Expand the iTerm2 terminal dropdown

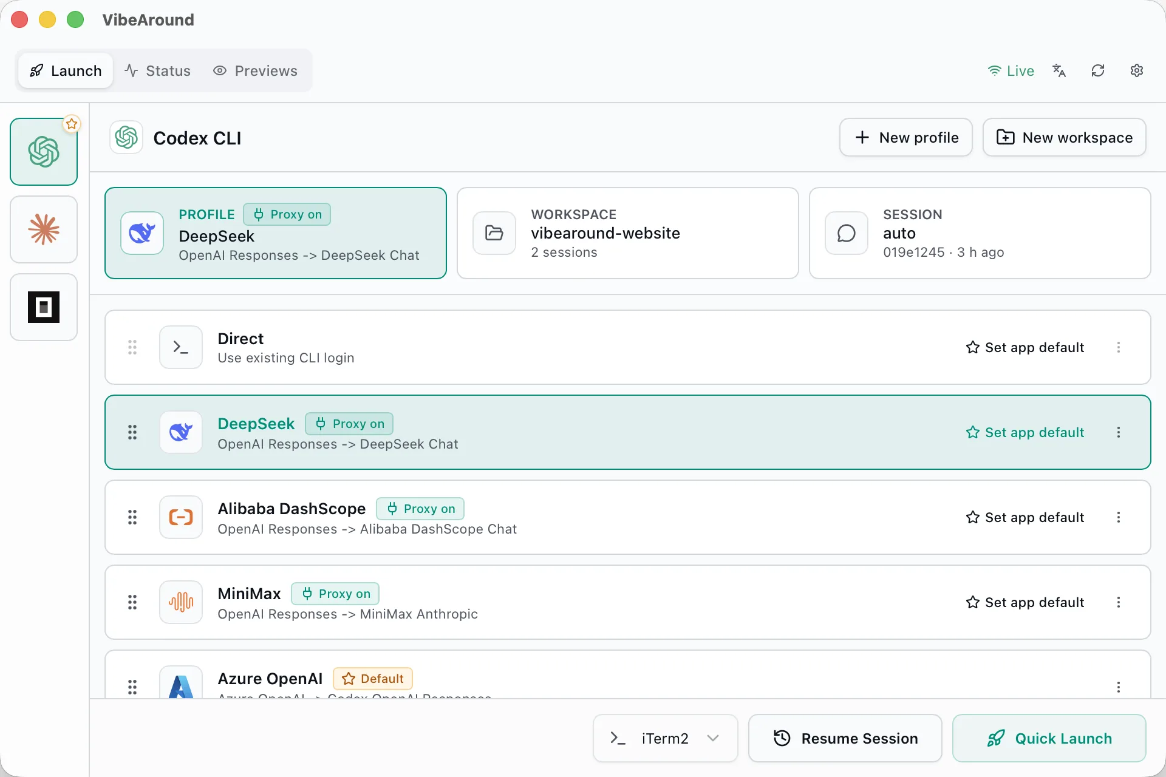[666, 738]
